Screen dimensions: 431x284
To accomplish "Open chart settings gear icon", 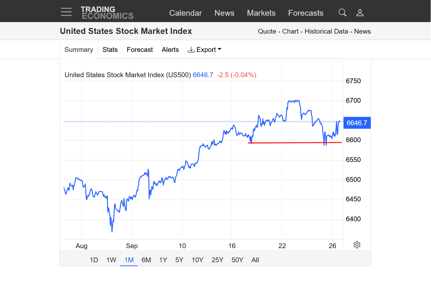I will (357, 245).
